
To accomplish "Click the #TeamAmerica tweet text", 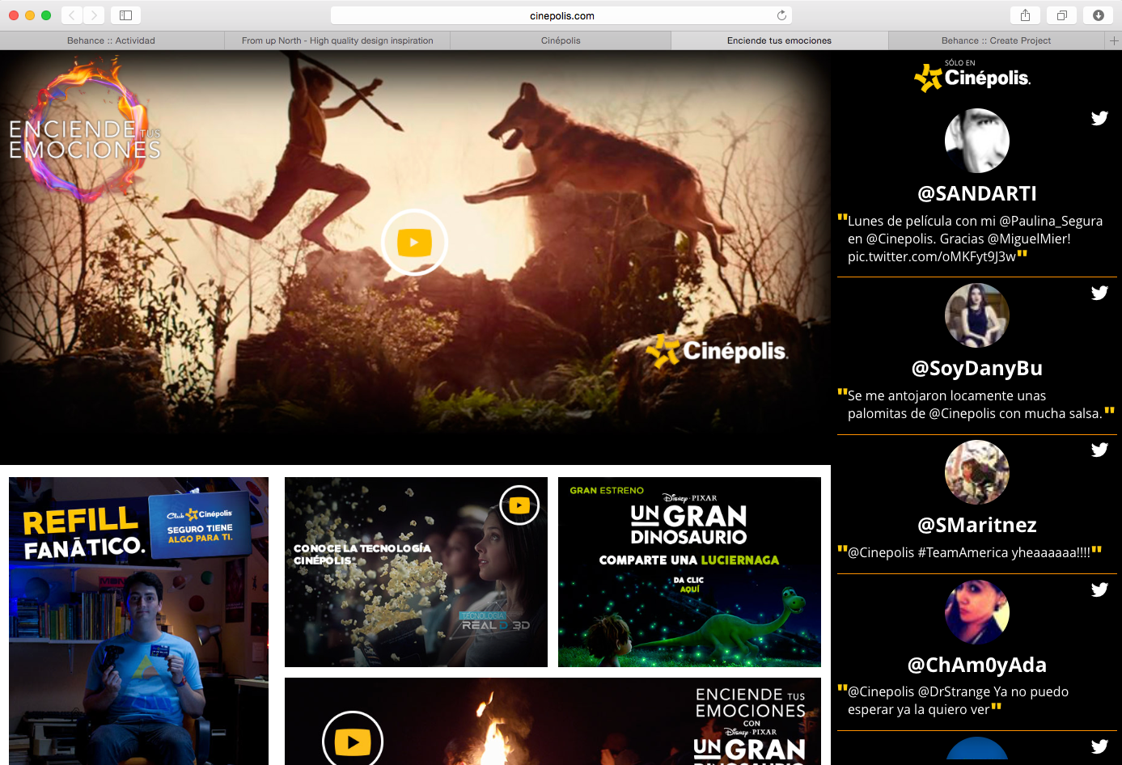I will [969, 552].
